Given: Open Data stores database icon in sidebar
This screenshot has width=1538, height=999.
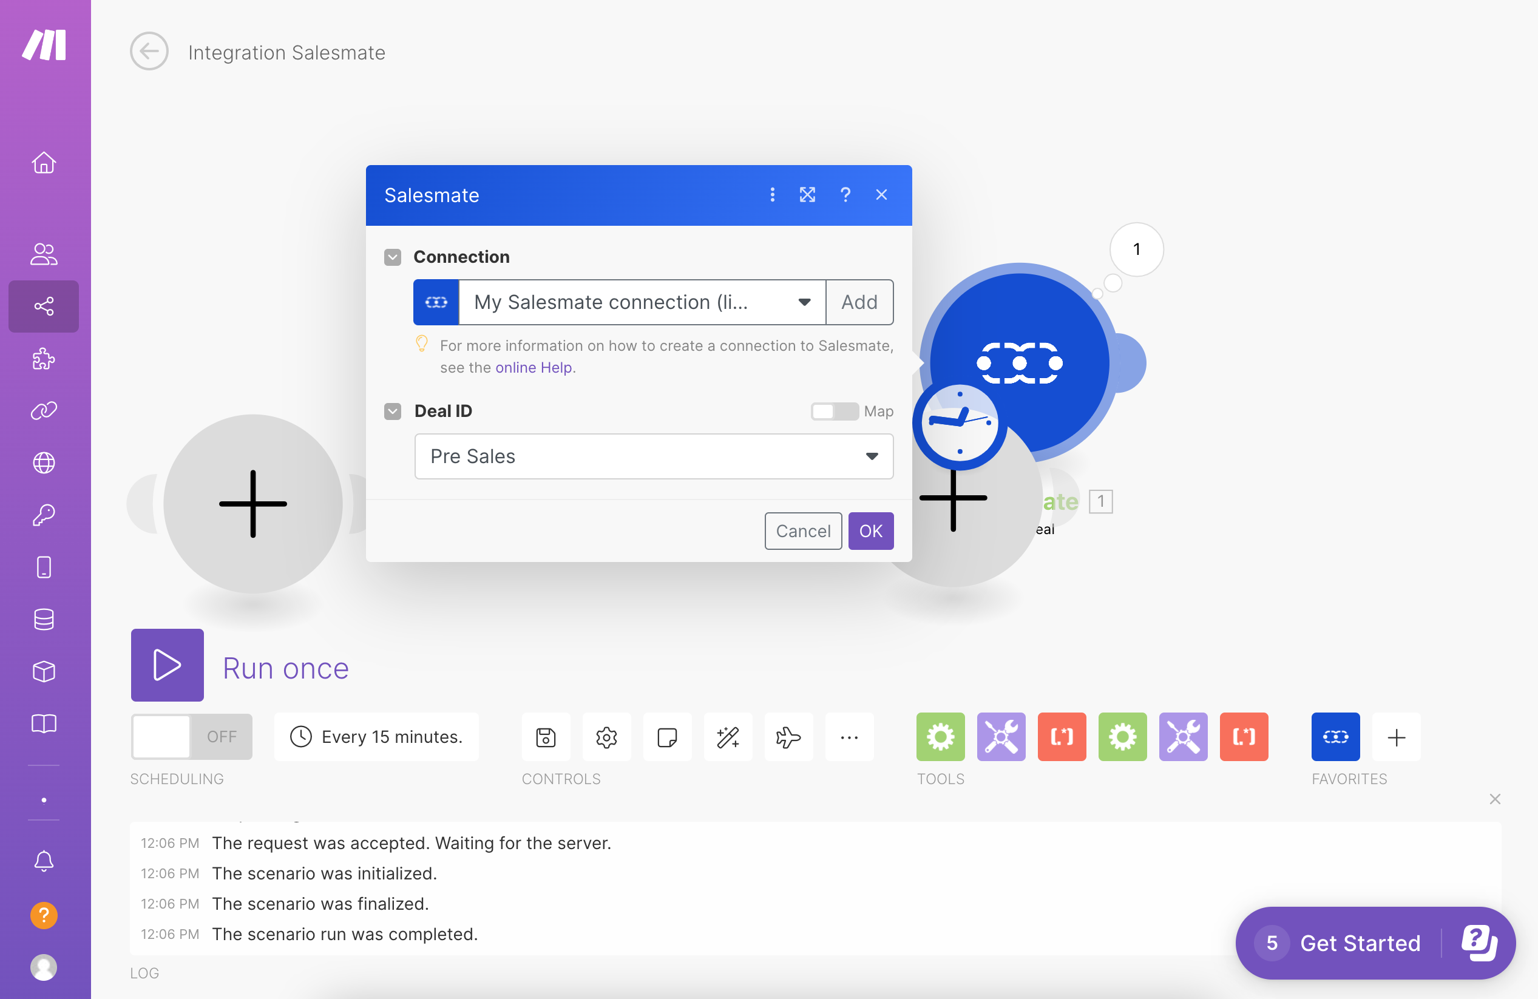Looking at the screenshot, I should coord(44,620).
